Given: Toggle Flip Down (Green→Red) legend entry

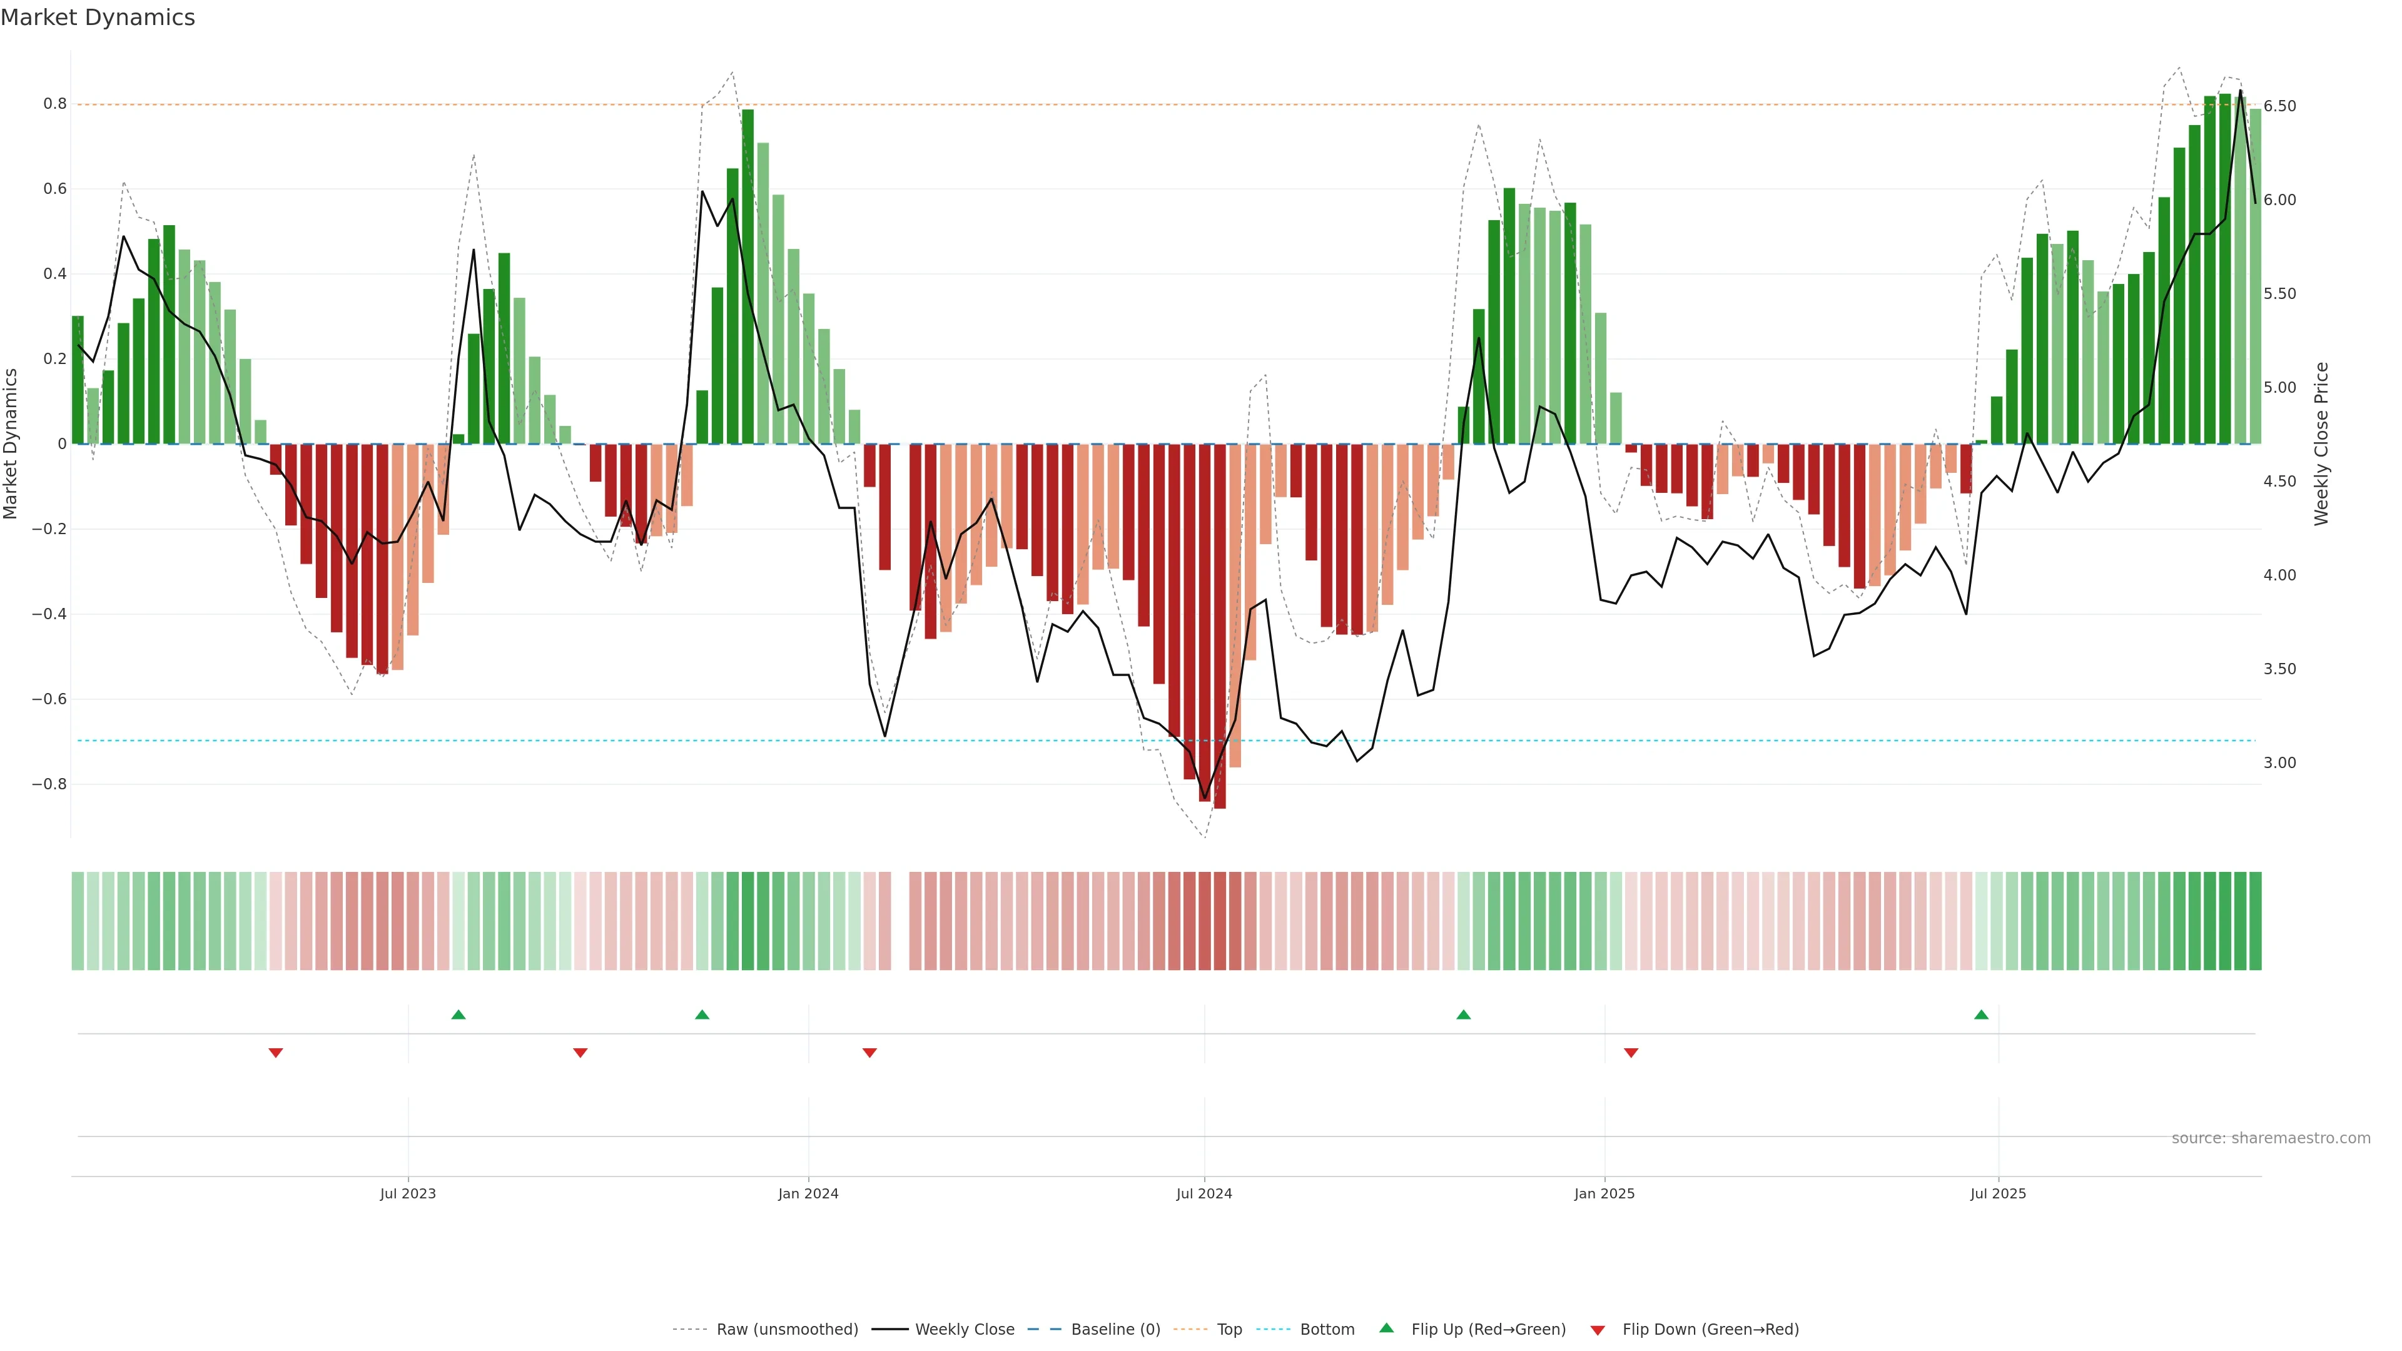Looking at the screenshot, I should click(x=1710, y=1330).
